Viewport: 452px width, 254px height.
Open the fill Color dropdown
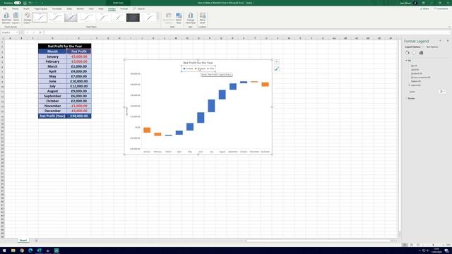click(x=442, y=92)
